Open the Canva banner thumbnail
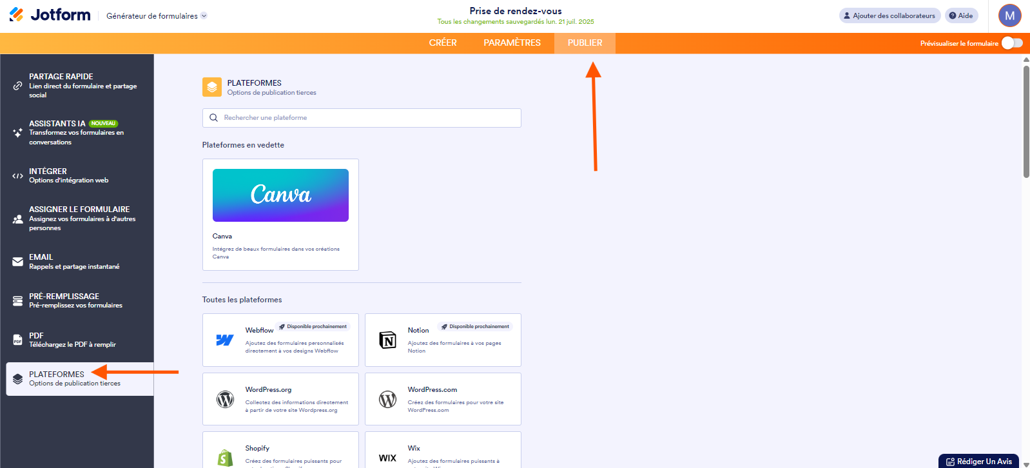Image resolution: width=1030 pixels, height=468 pixels. (280, 195)
